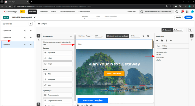195x106 pixels.
Task: Click the Composants panel scrollbar
Action: click(75, 68)
